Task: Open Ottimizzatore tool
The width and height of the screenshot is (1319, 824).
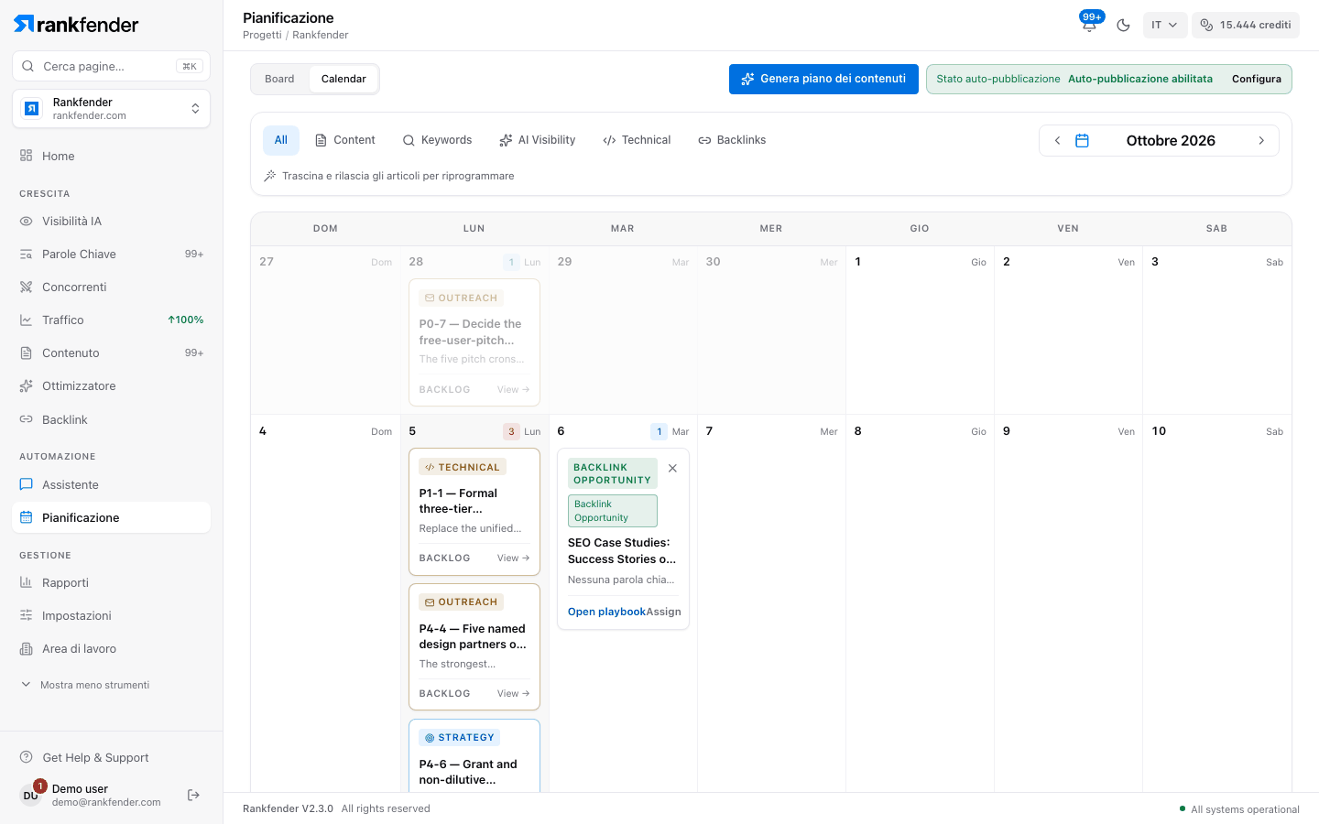Action: 111,385
